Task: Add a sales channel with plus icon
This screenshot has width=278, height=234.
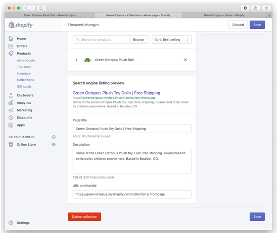Action: [54, 137]
